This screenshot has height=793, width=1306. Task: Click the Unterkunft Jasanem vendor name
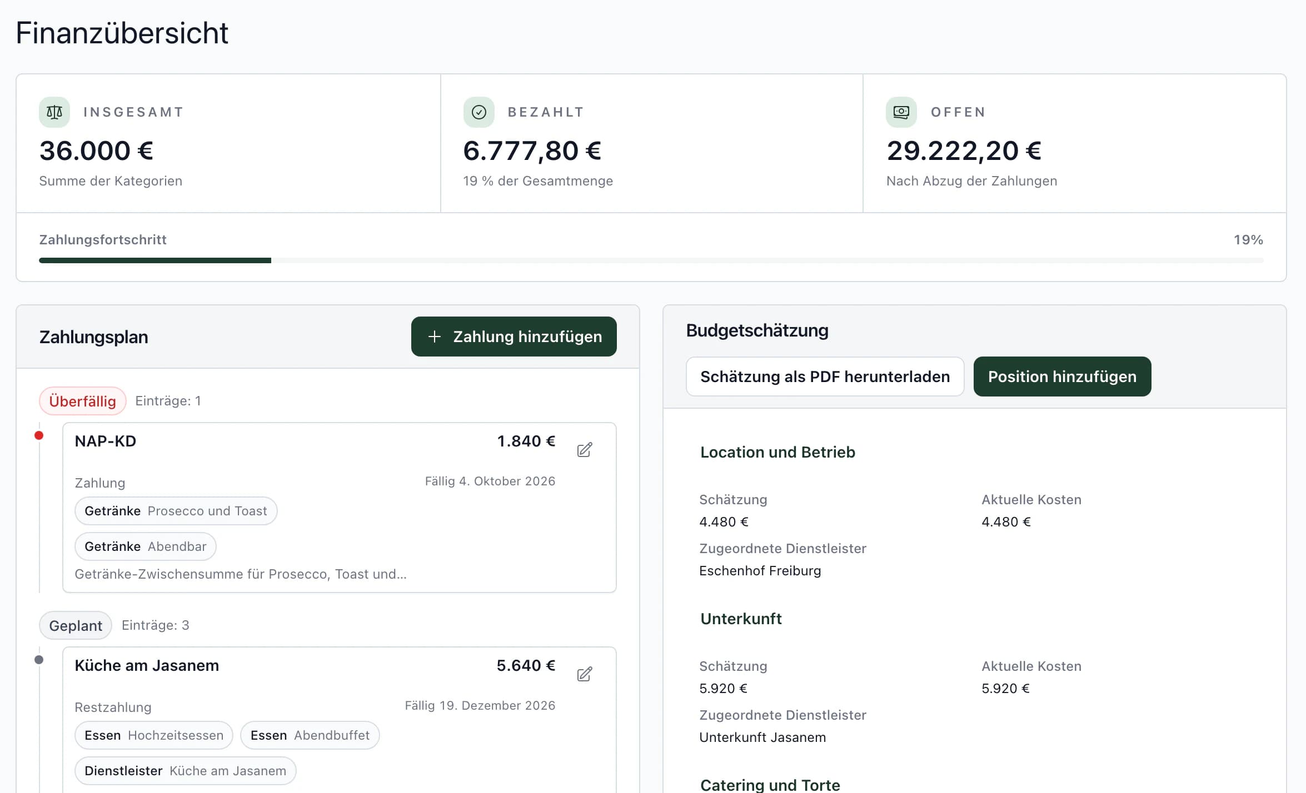762,737
